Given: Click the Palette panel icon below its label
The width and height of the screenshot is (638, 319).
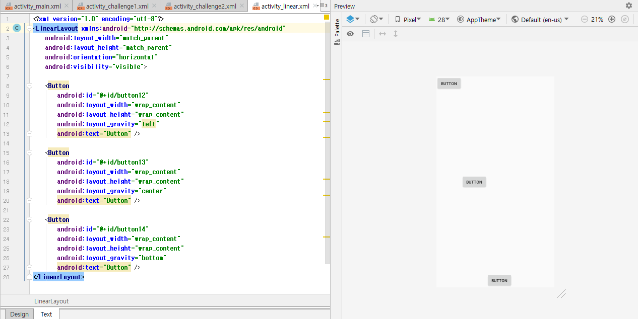Looking at the screenshot, I should pos(337,42).
